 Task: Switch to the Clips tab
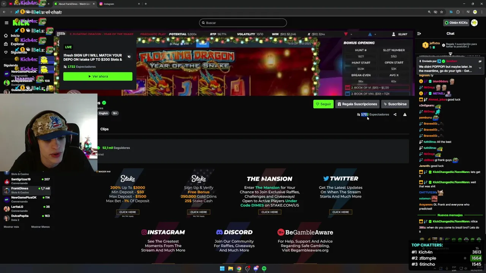pyautogui.click(x=104, y=129)
